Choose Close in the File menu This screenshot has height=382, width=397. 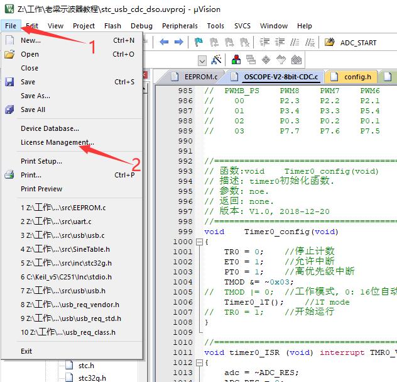72,68
